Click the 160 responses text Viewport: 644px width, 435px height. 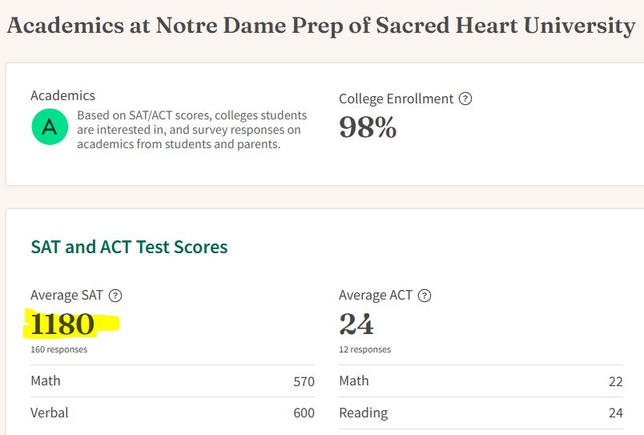59,349
